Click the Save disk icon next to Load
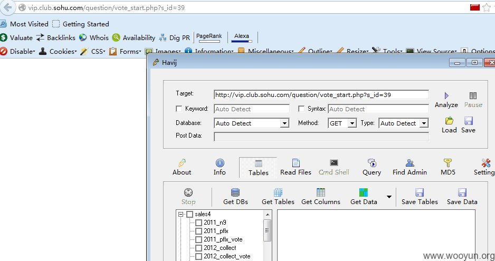Image resolution: width=495 pixels, height=261 pixels. pyautogui.click(x=468, y=121)
